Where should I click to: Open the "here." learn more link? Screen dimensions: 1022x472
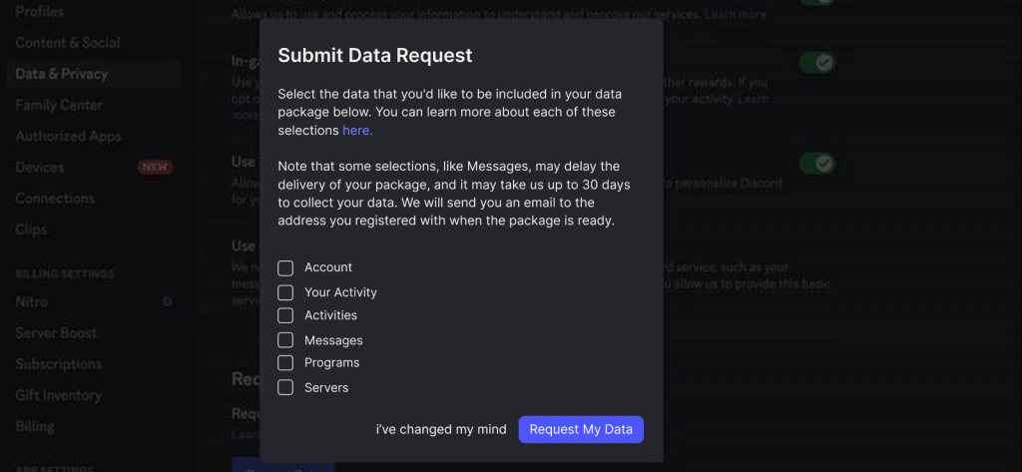pyautogui.click(x=358, y=131)
